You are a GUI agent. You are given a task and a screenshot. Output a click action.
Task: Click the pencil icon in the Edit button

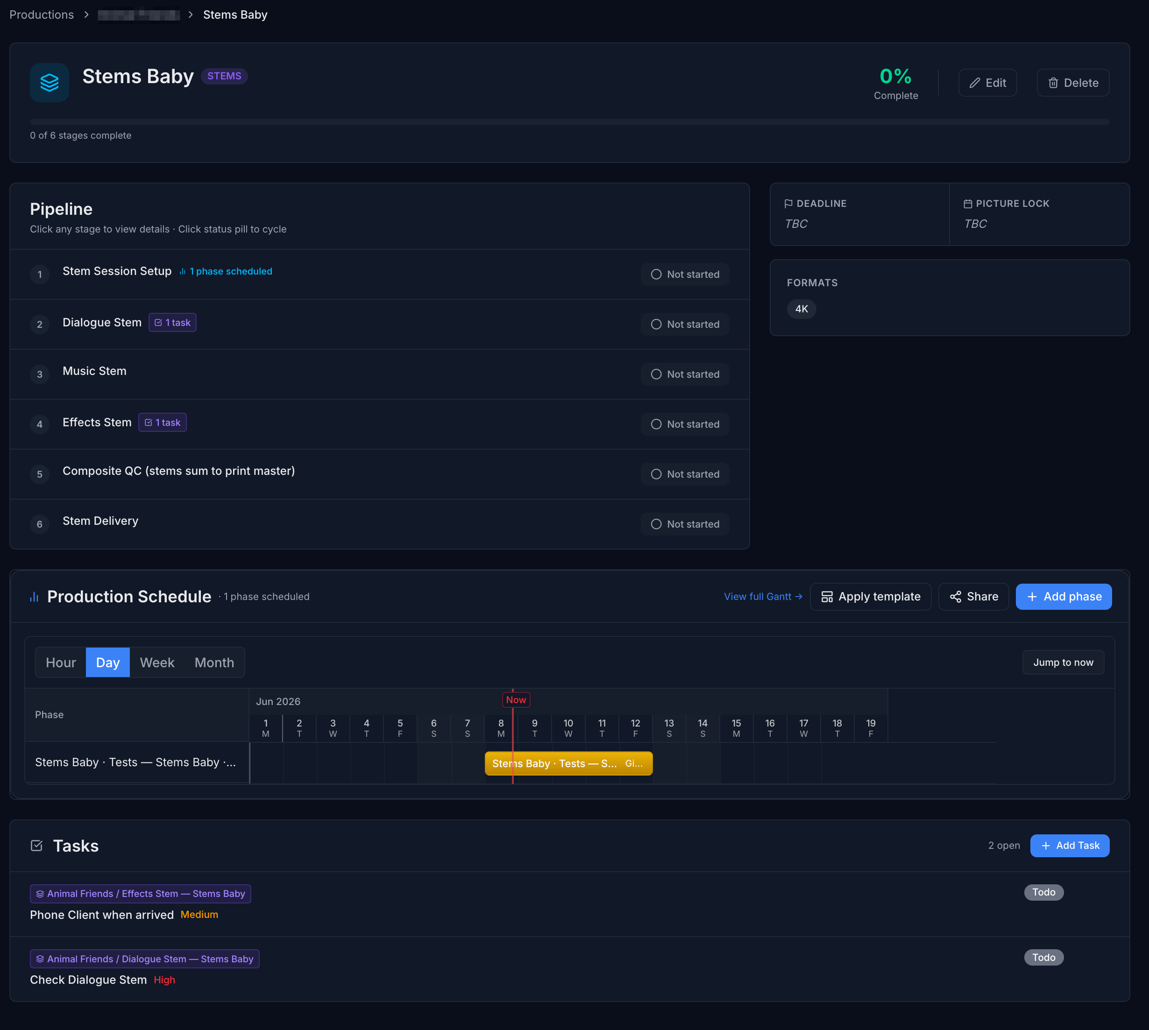[x=975, y=83]
